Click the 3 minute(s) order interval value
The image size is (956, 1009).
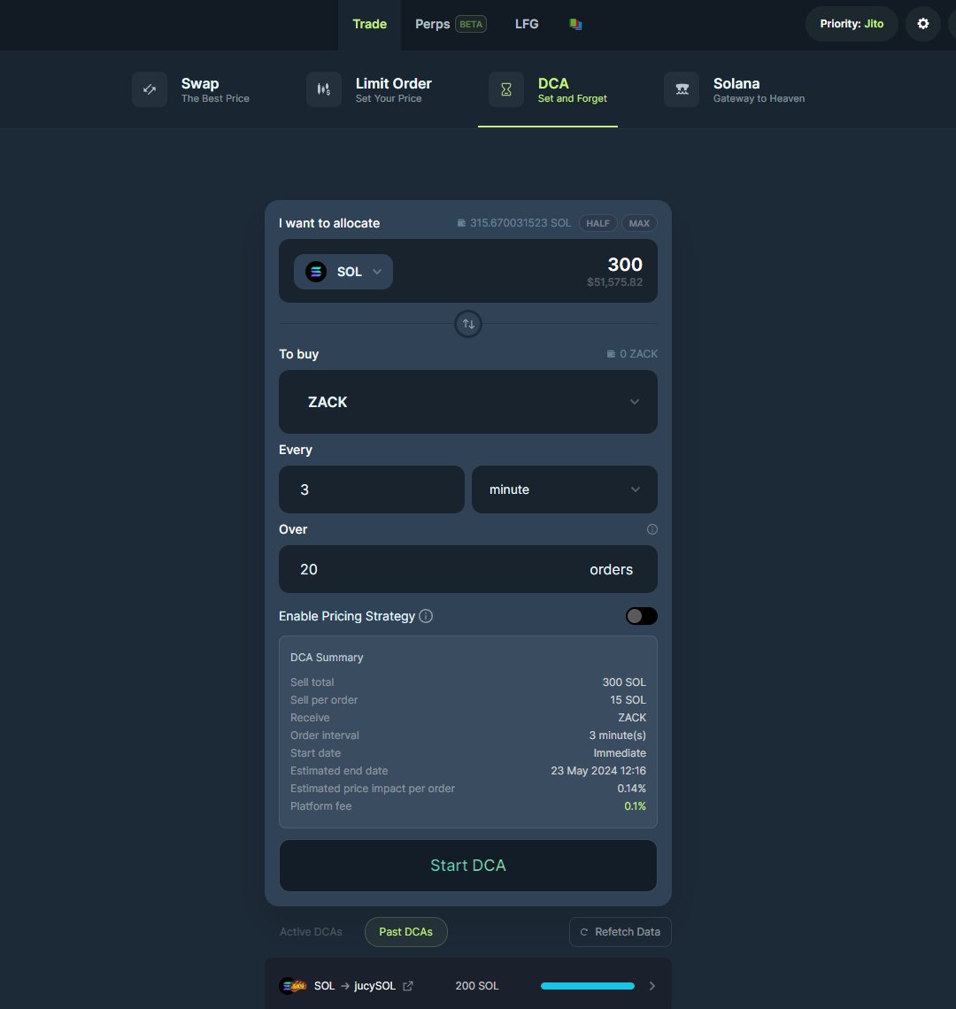click(617, 736)
